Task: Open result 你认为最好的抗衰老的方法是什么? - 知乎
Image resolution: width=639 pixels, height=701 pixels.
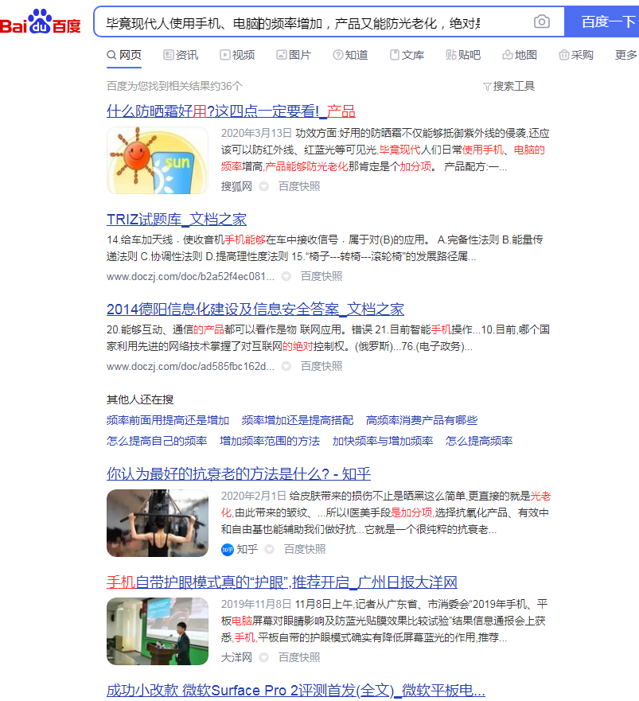Action: (x=239, y=474)
